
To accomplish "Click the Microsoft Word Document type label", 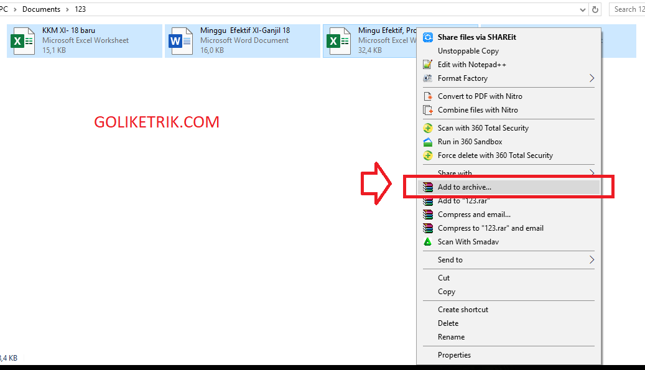I will [x=244, y=40].
